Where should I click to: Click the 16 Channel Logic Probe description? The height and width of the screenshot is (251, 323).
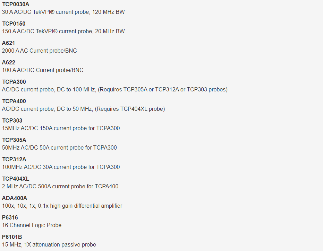(x=32, y=225)
